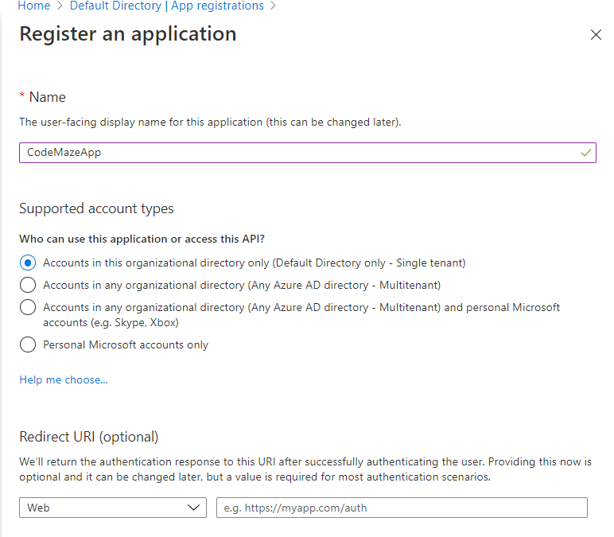
Task: Click the Supported account types heading
Action: click(96, 208)
